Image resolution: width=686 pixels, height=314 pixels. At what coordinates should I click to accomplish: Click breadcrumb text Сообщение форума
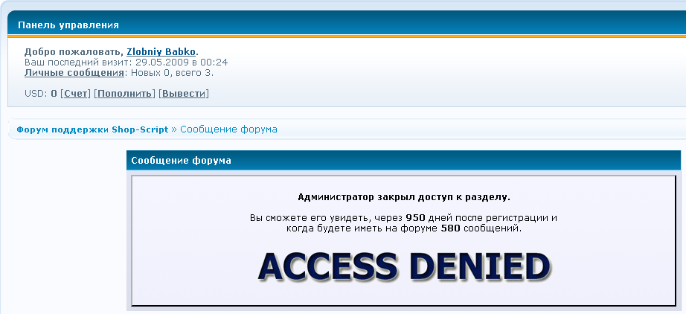click(229, 129)
